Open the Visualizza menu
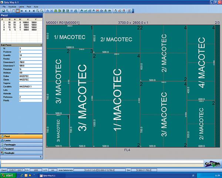The height and width of the screenshot is (178, 222). coord(12,7)
